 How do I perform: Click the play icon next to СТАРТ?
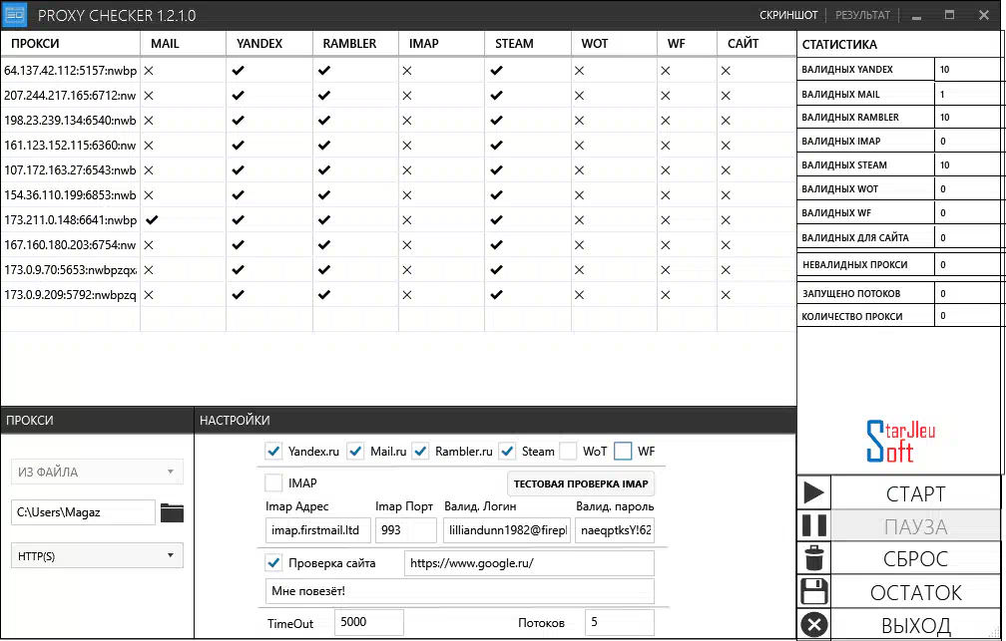[x=814, y=492]
